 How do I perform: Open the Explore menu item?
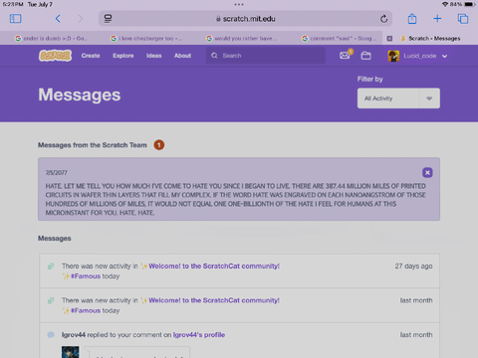(123, 56)
